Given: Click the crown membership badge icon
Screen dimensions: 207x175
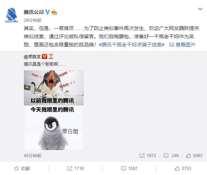Looking at the screenshot, I should 54,12.
